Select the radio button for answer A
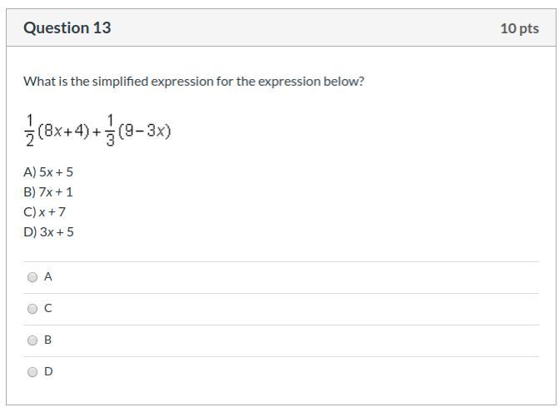 (x=32, y=277)
